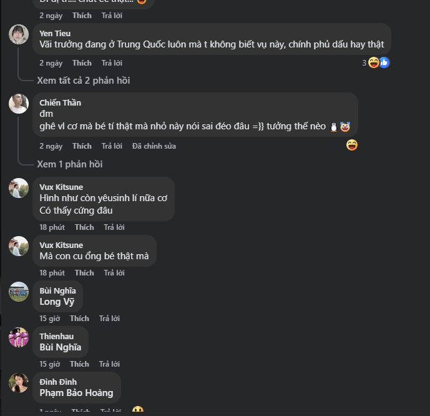Expand 'Xem tất cả 2 phản hồi'
Viewport: 430px width, 416px height.
click(x=83, y=81)
